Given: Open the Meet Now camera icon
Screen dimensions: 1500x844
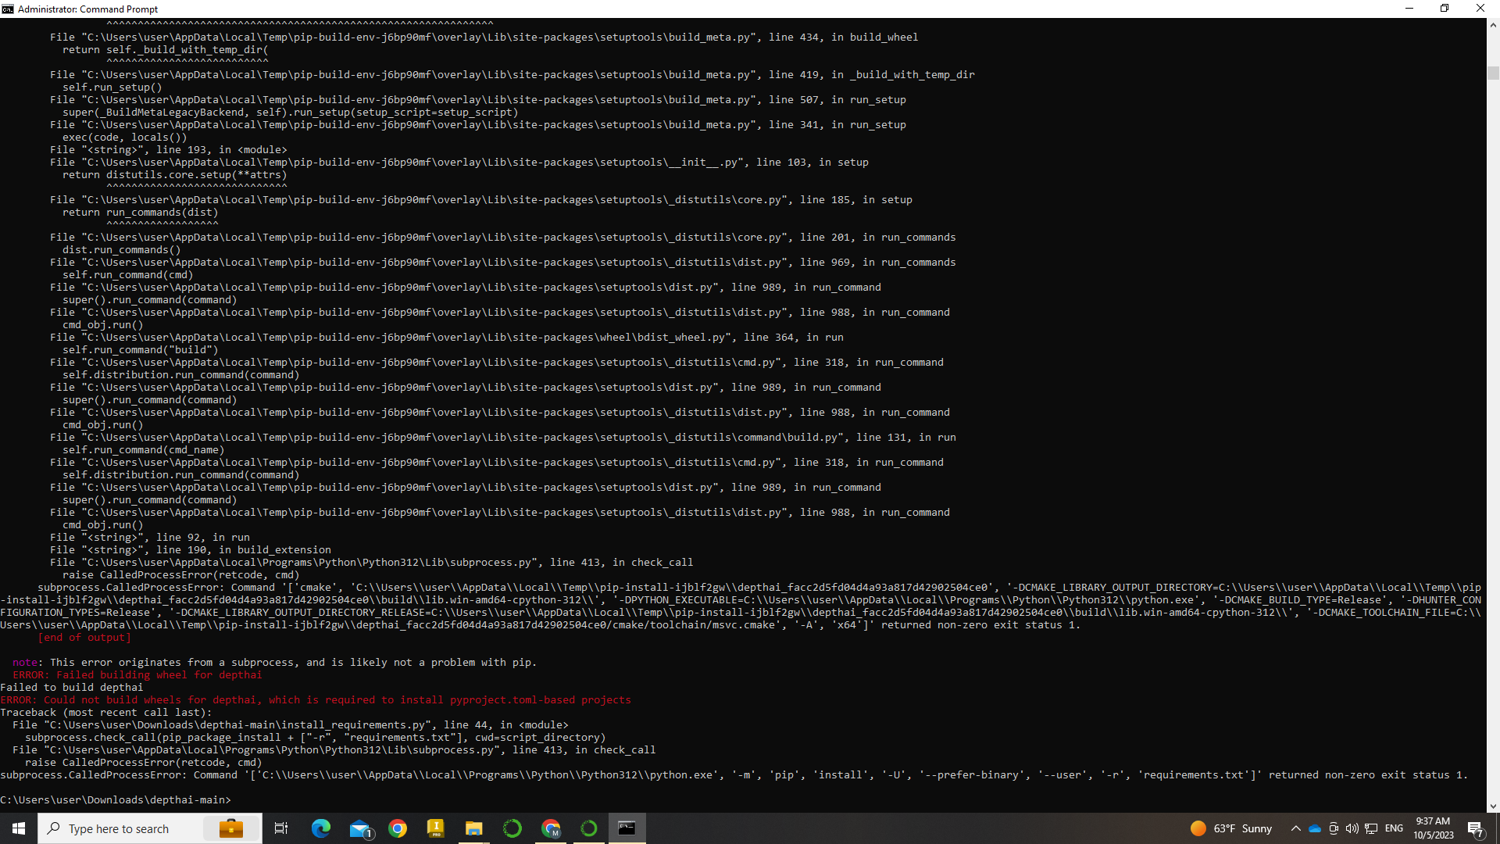Looking at the screenshot, I should [x=1334, y=828].
